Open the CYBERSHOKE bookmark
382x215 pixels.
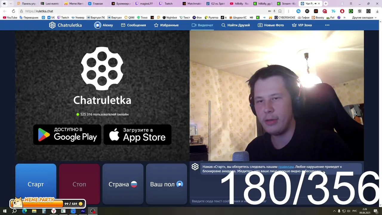click(x=284, y=18)
